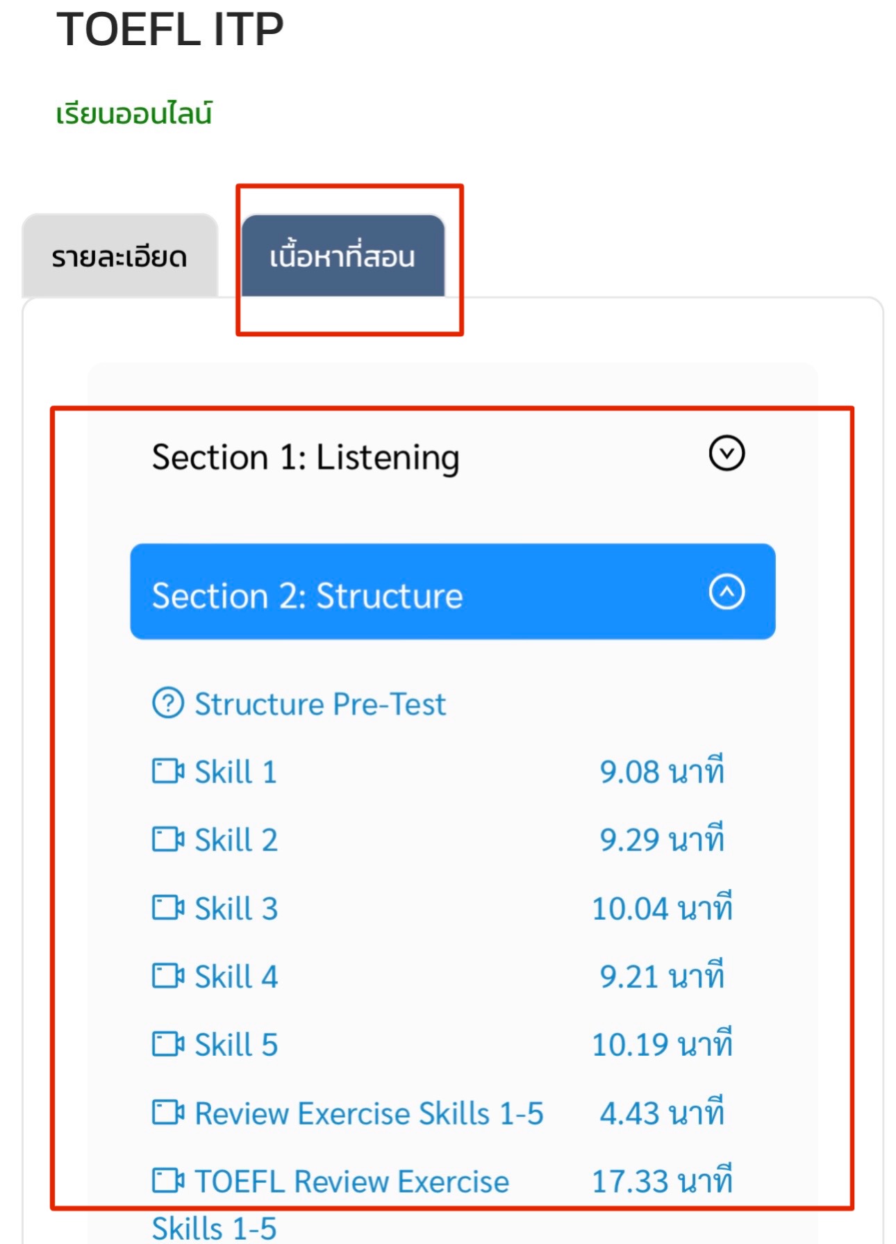Click the question mark icon beside Structure Pre-Test
The height and width of the screenshot is (1244, 896).
(x=168, y=703)
